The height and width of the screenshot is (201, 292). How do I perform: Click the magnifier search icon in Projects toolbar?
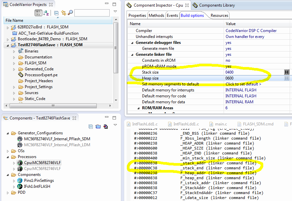pos(70,13)
